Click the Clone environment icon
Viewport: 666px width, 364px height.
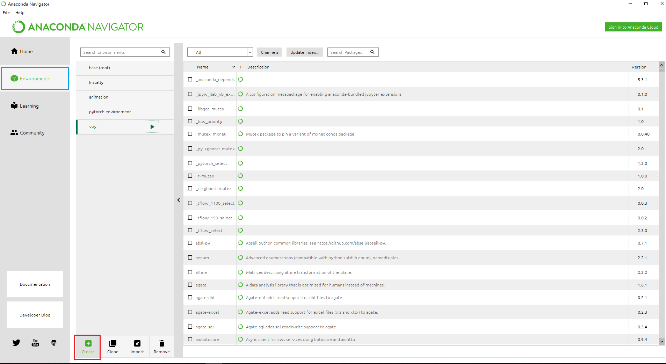pyautogui.click(x=113, y=343)
